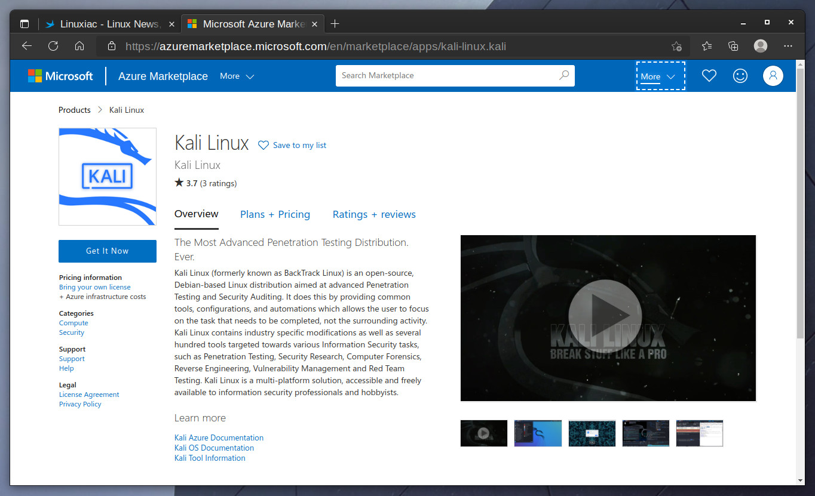The width and height of the screenshot is (815, 496).
Task: Open the Collections icon
Action: 733,46
